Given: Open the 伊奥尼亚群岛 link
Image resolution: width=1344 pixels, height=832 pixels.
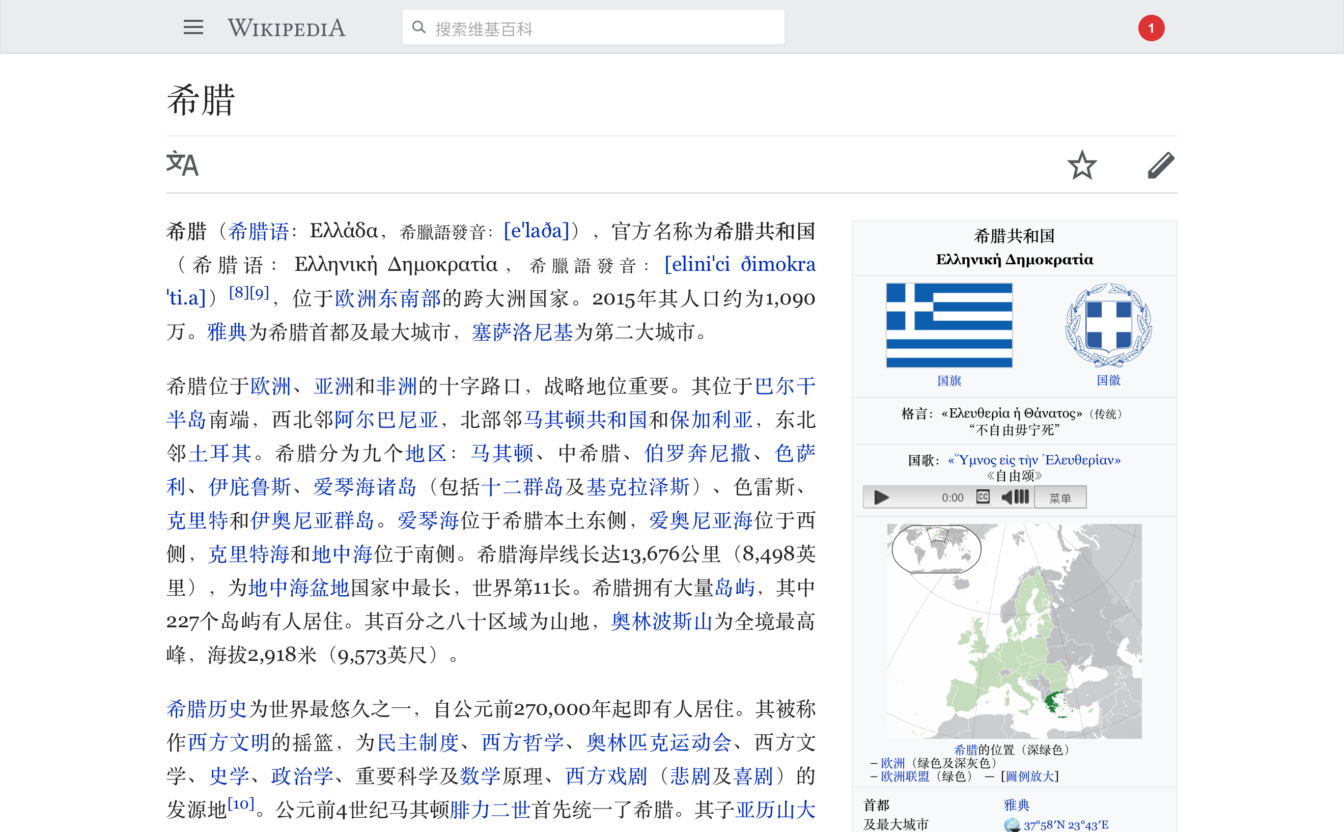Looking at the screenshot, I should (313, 520).
